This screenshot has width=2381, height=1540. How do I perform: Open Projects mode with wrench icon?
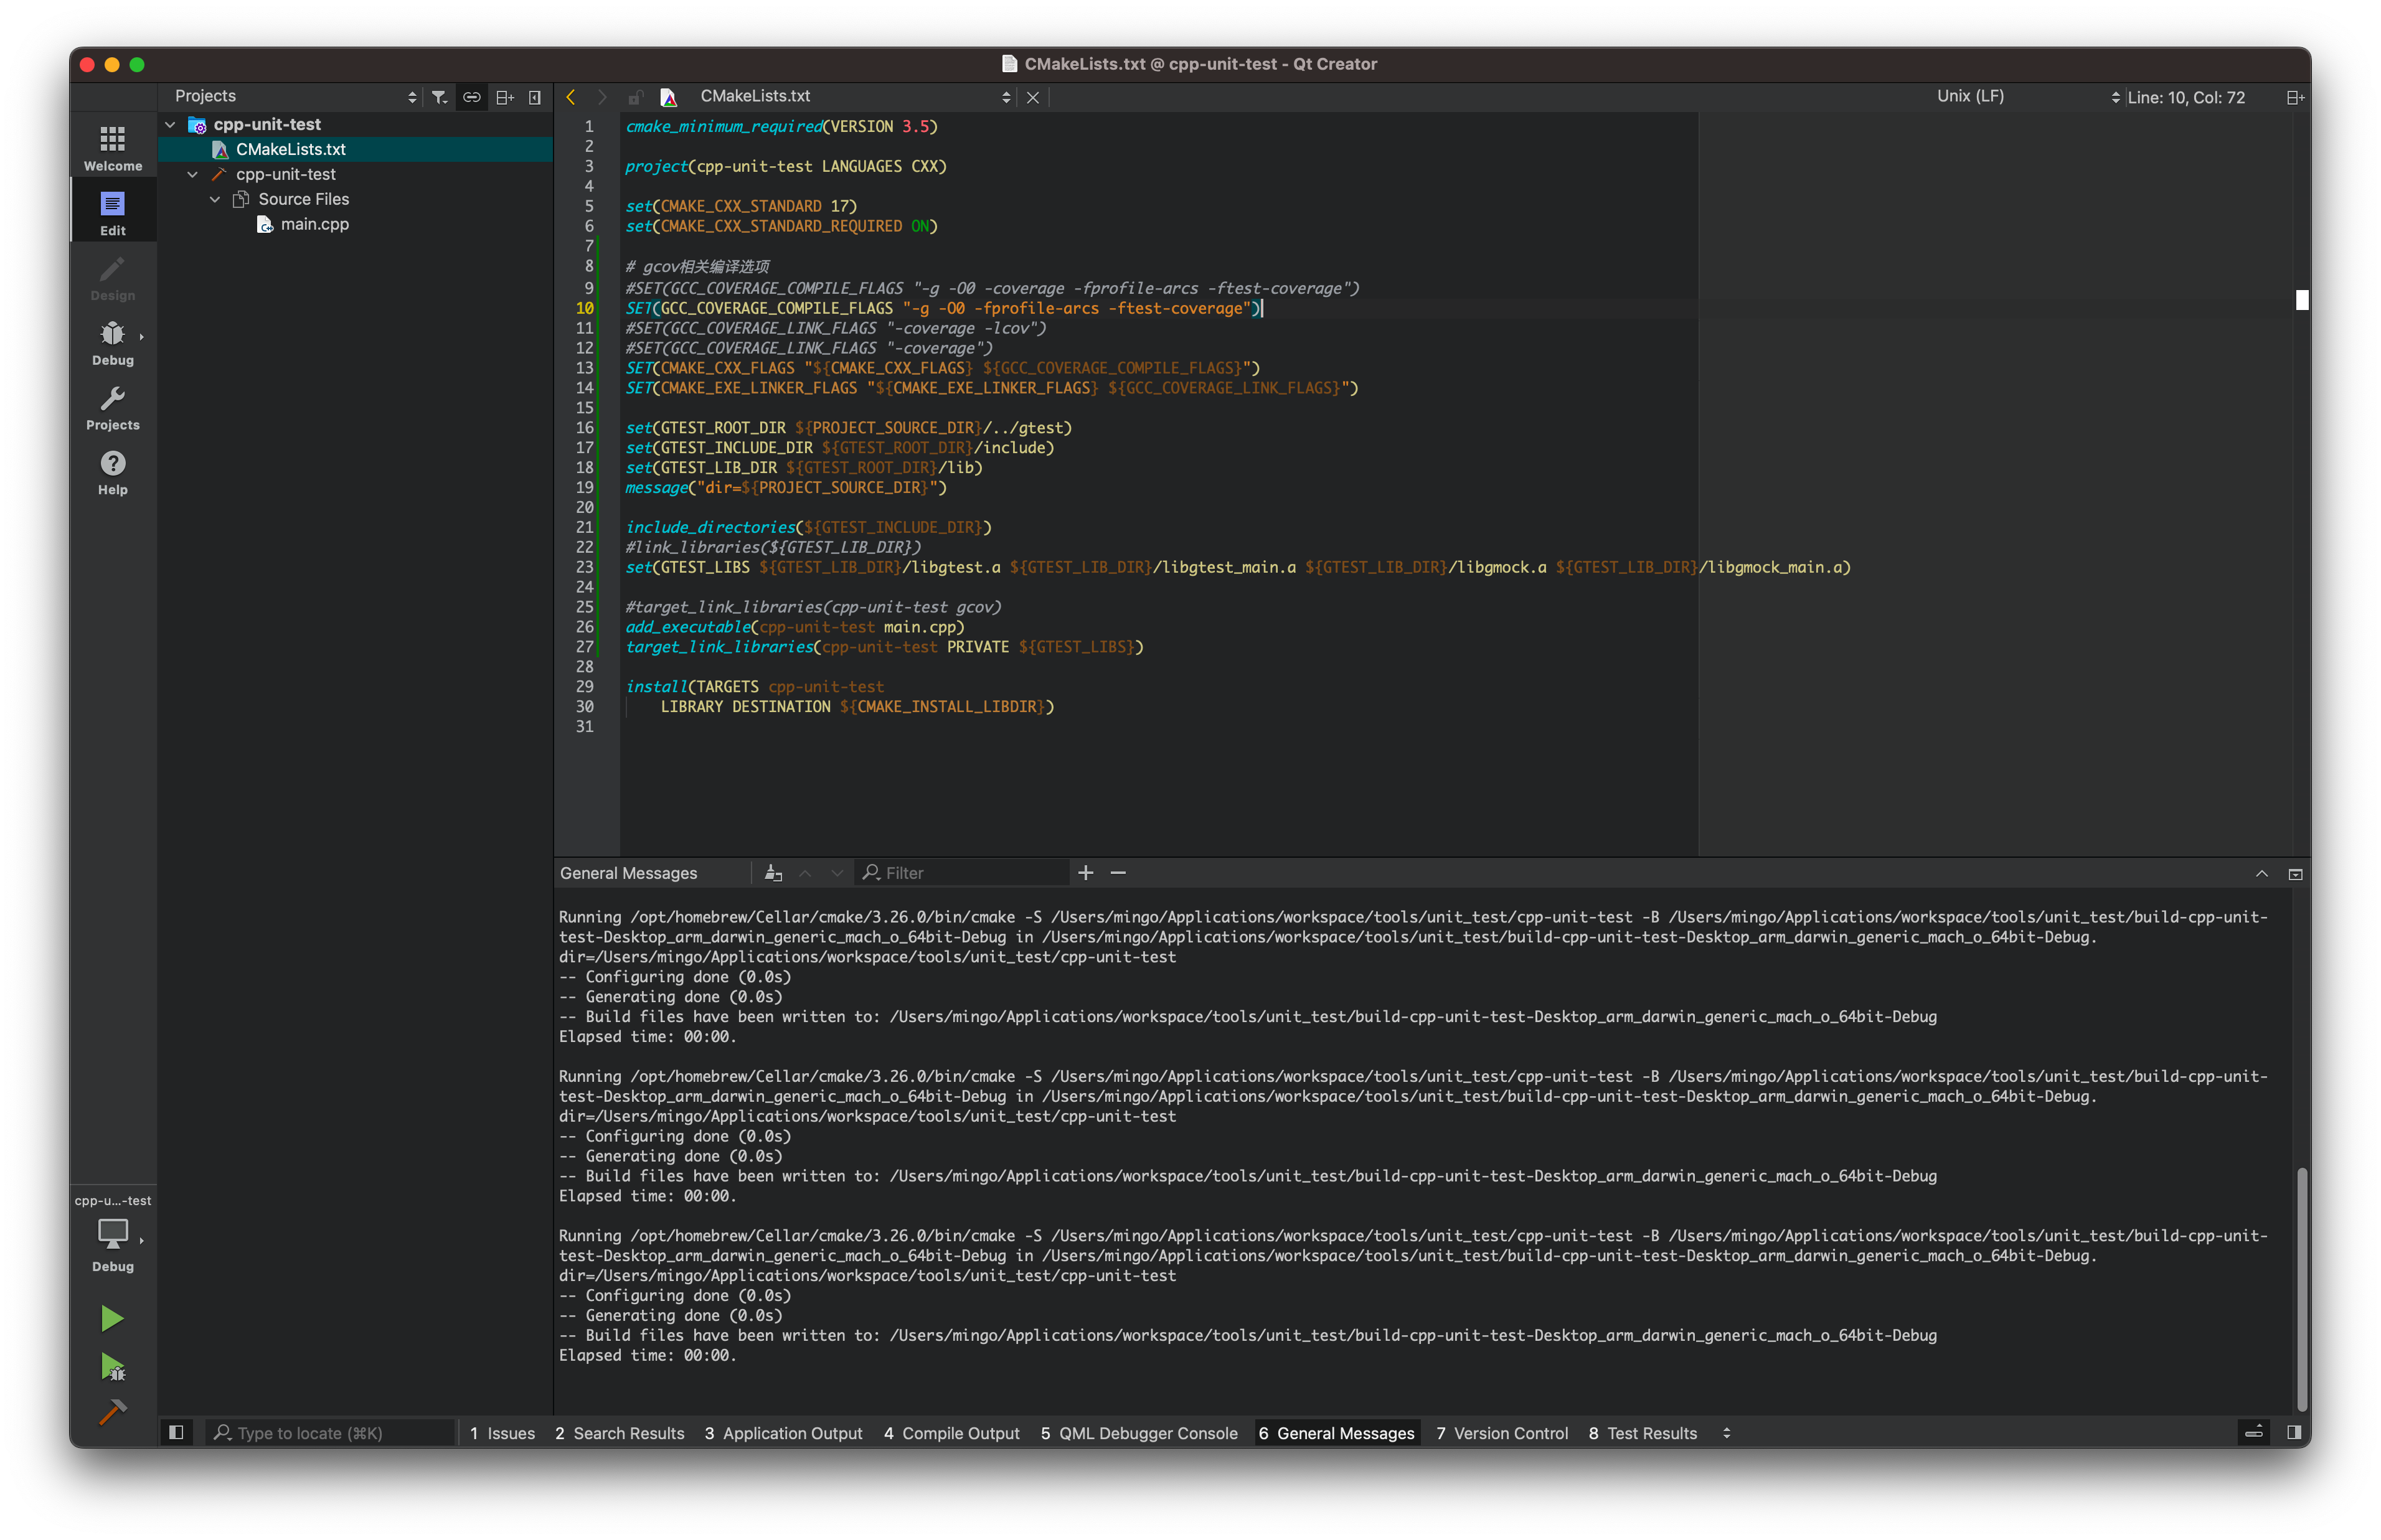[x=112, y=408]
